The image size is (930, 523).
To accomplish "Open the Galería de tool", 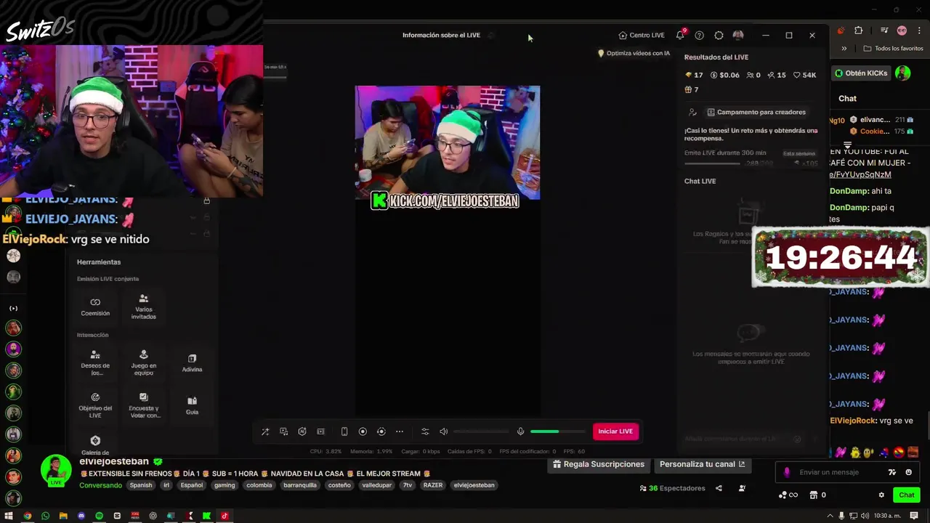I will point(95,445).
